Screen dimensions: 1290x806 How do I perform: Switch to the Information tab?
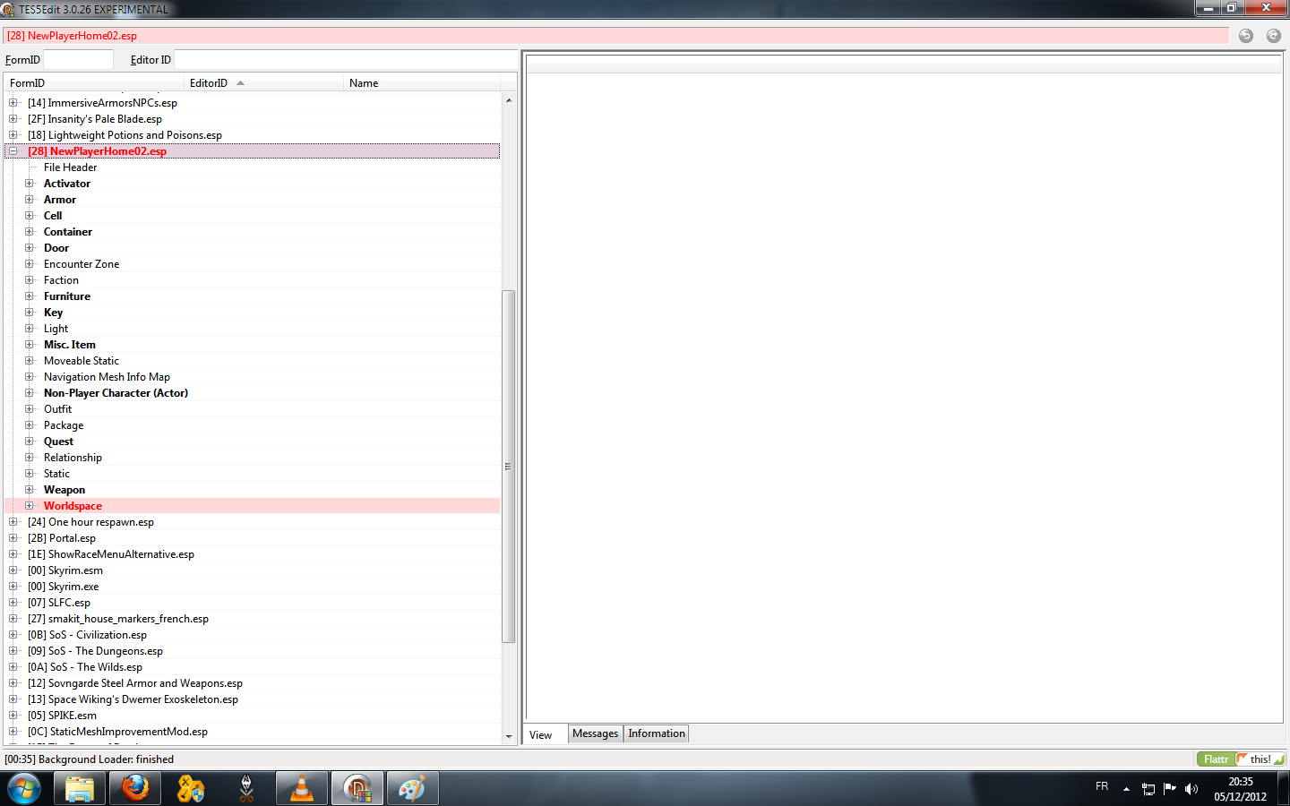click(656, 733)
